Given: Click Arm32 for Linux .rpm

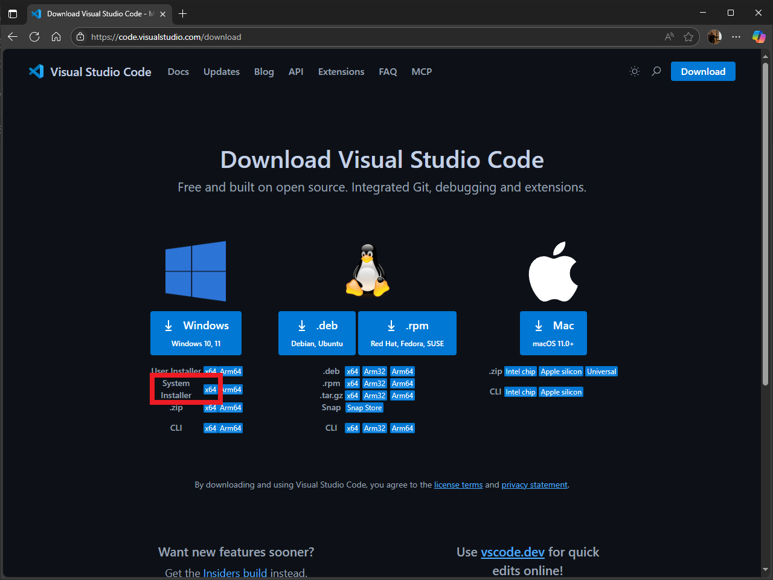Looking at the screenshot, I should click(375, 384).
